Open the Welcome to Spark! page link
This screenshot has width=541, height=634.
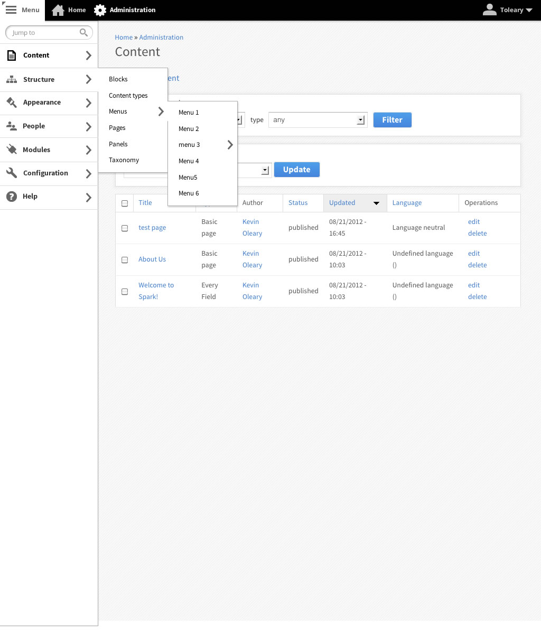pos(156,291)
